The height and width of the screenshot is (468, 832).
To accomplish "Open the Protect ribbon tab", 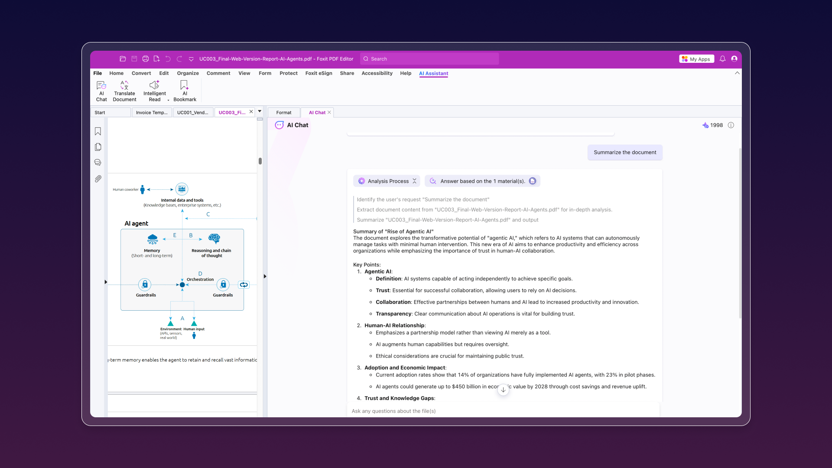I will (288, 73).
